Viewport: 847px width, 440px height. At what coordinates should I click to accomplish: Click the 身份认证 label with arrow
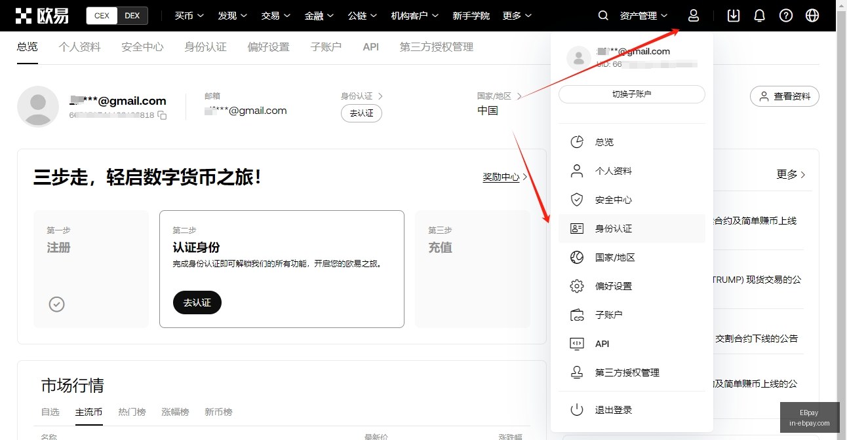[362, 96]
